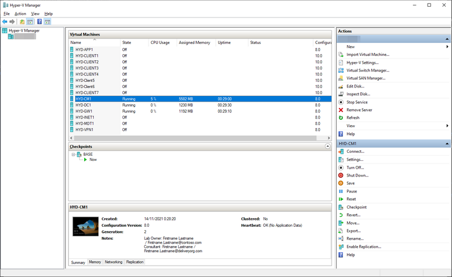
Task: Click Import Virtual Machine icon in Actions
Action: click(x=341, y=54)
